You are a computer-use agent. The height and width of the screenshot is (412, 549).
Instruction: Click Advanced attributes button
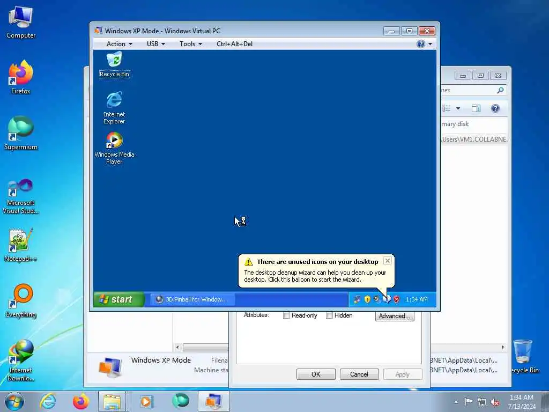pyautogui.click(x=395, y=315)
